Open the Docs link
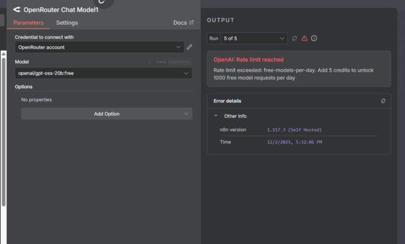The width and height of the screenshot is (405, 244). coord(183,22)
